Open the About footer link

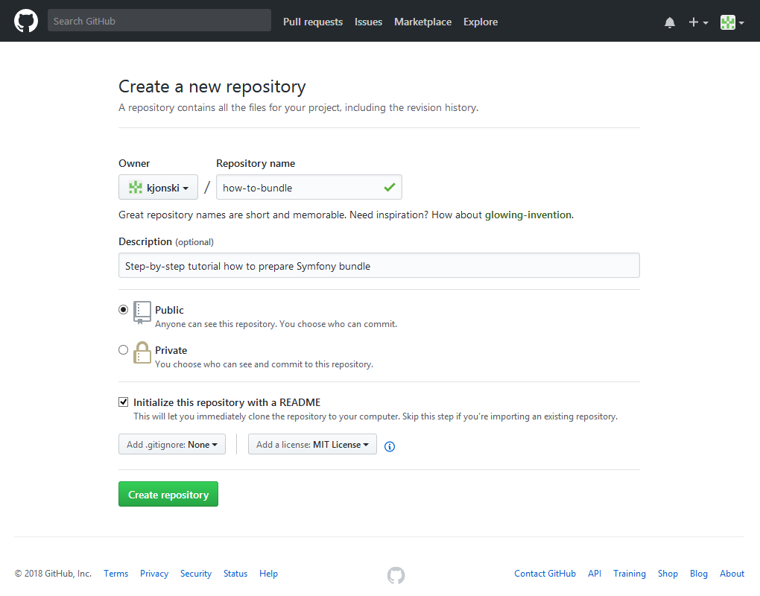[x=732, y=574]
